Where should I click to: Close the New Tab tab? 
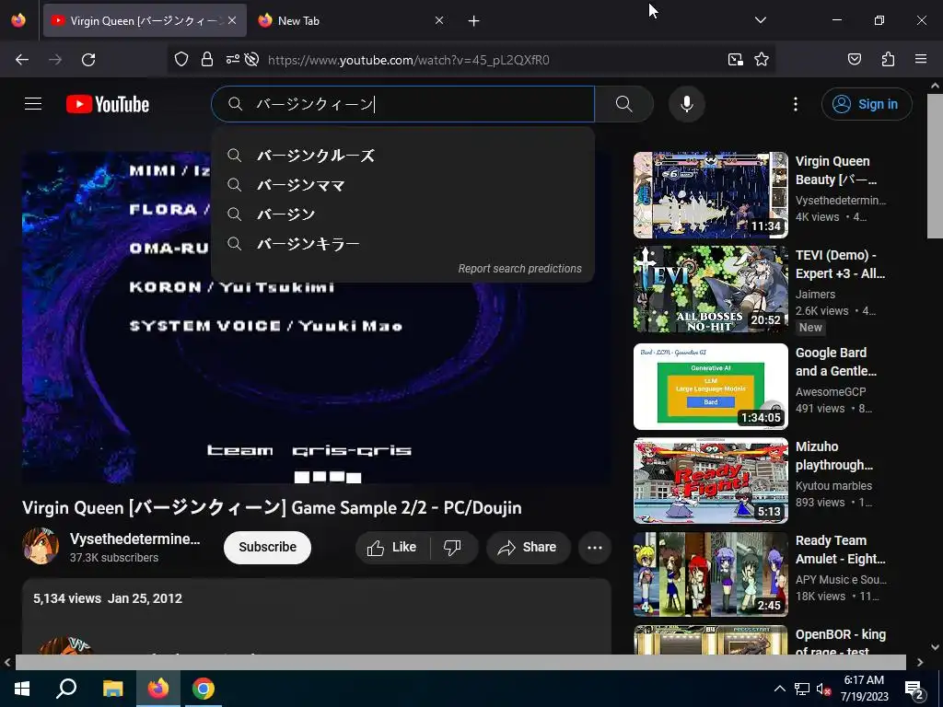pos(439,20)
